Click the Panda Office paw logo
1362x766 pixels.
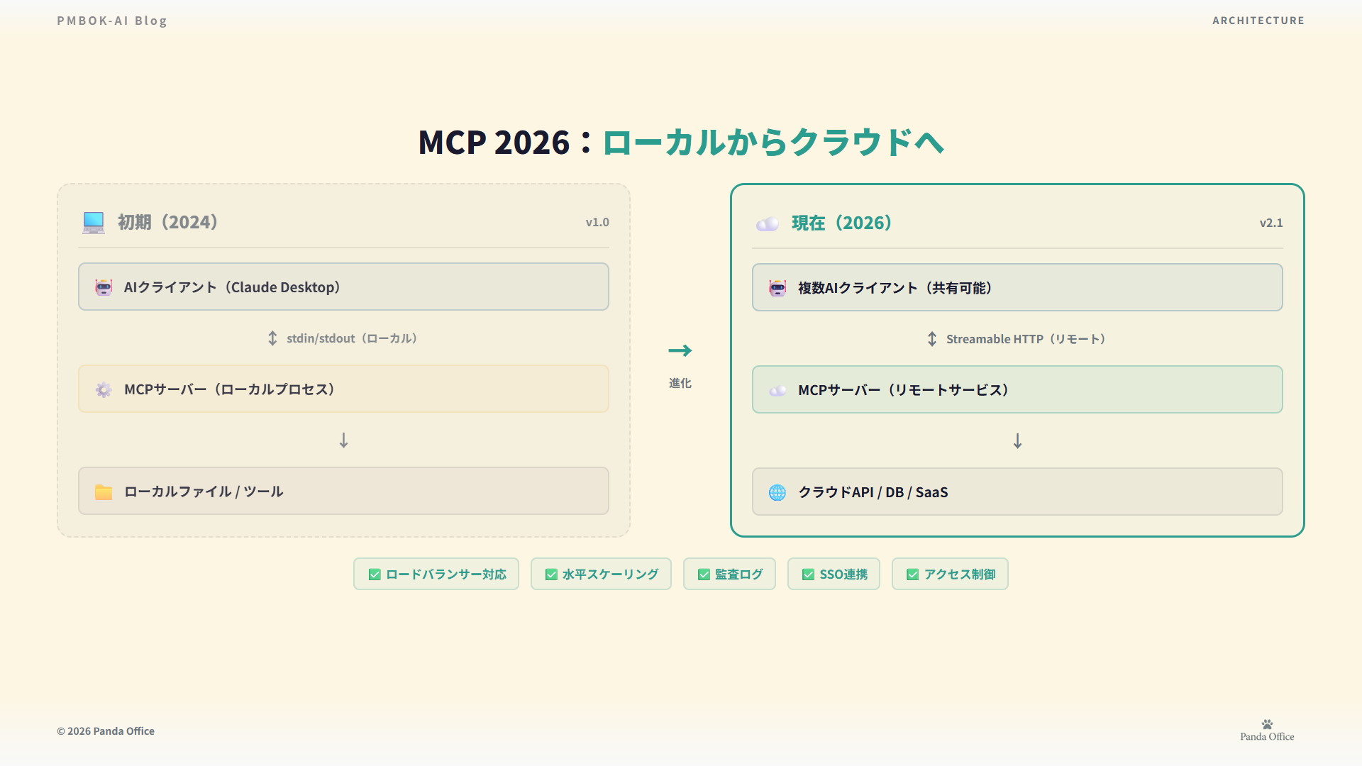tap(1267, 724)
